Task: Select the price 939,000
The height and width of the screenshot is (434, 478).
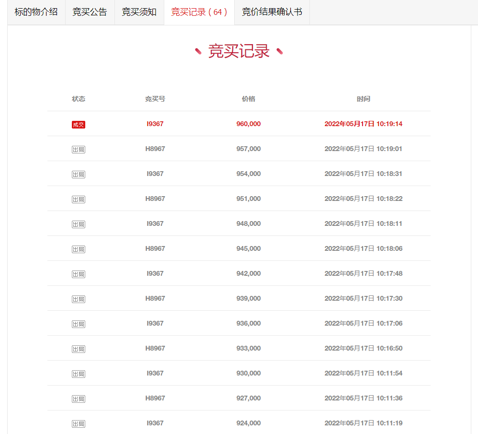Action: tap(249, 298)
